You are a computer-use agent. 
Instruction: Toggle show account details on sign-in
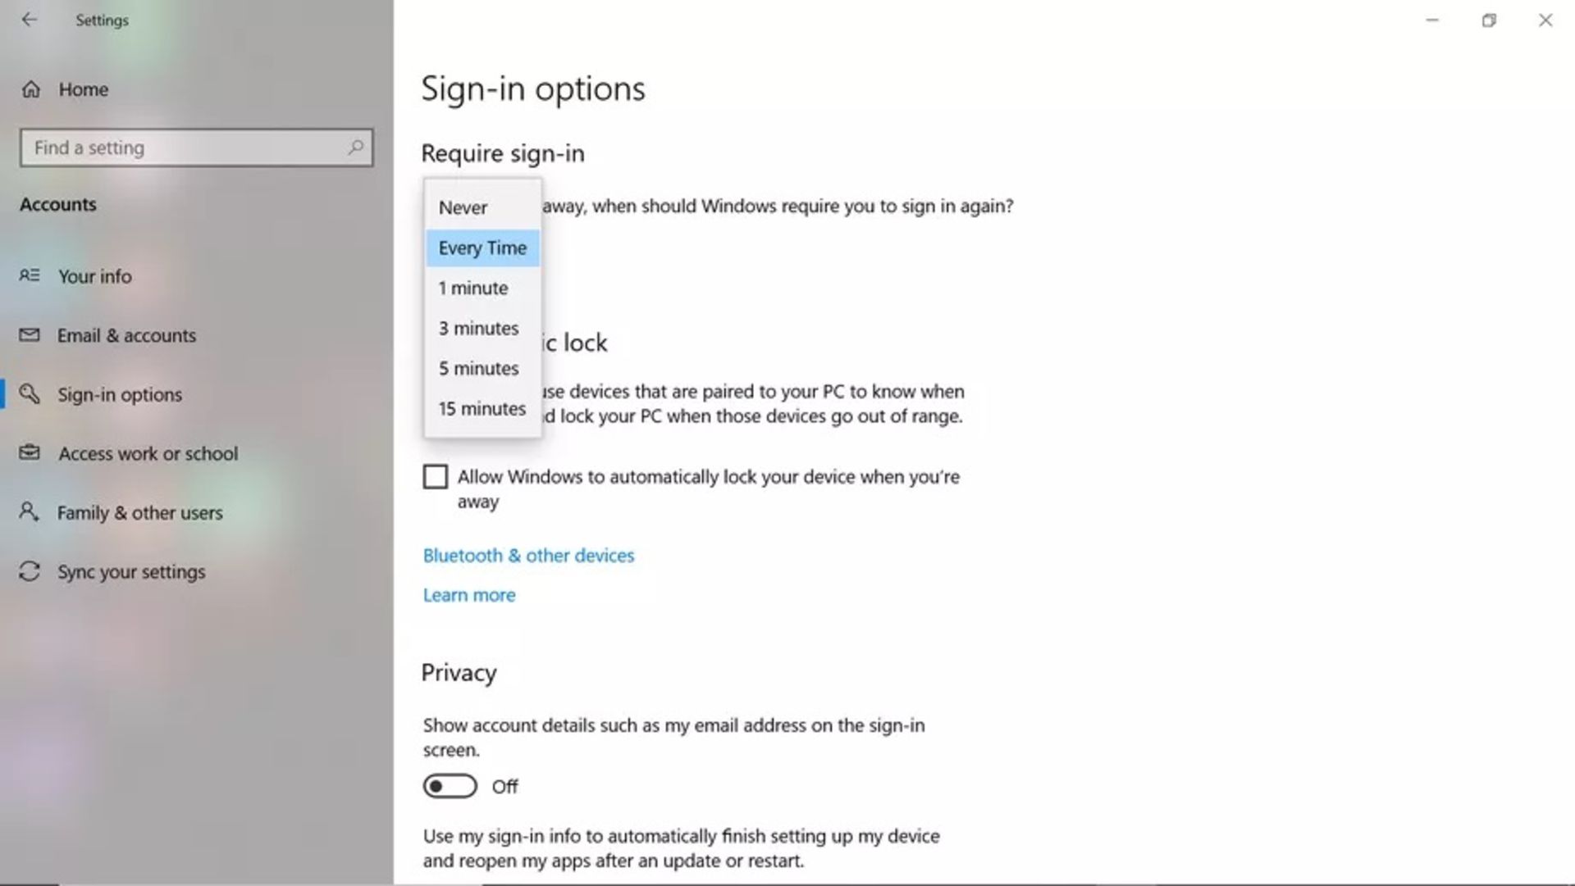click(450, 785)
